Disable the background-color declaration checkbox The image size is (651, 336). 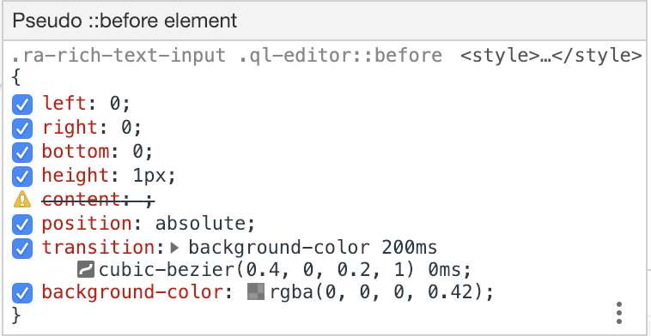click(22, 293)
